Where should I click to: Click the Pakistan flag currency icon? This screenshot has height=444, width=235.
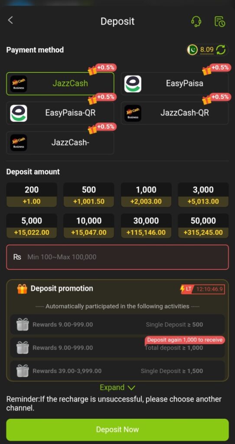pos(193,50)
